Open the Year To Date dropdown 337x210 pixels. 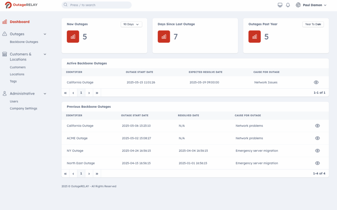coord(313,24)
